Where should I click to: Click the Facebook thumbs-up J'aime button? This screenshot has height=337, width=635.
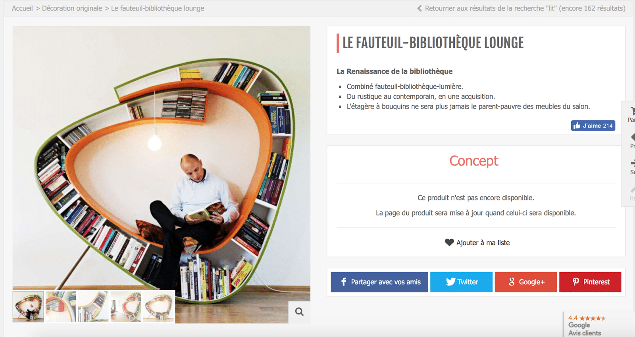tap(593, 126)
